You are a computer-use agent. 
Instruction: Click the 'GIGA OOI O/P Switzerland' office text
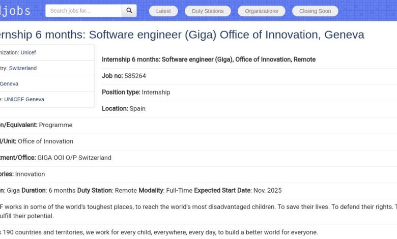click(74, 158)
